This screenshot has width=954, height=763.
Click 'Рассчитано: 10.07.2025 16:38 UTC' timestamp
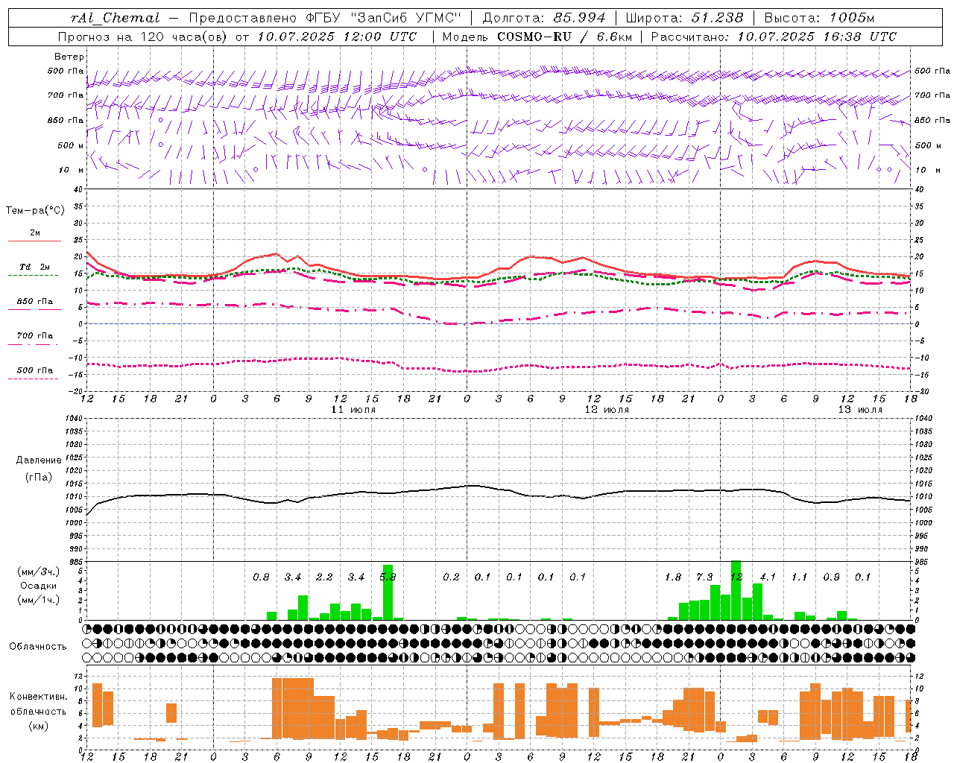[x=774, y=37]
